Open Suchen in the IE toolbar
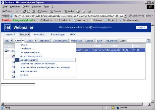The width and height of the screenshot is (155, 110). coord(43,11)
